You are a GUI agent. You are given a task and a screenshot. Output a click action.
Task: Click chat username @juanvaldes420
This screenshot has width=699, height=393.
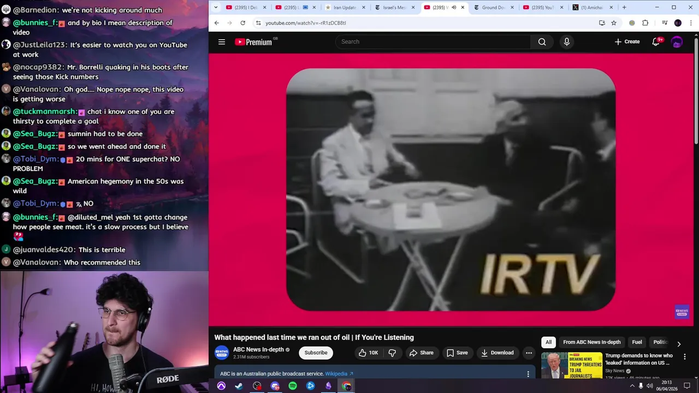click(x=44, y=250)
